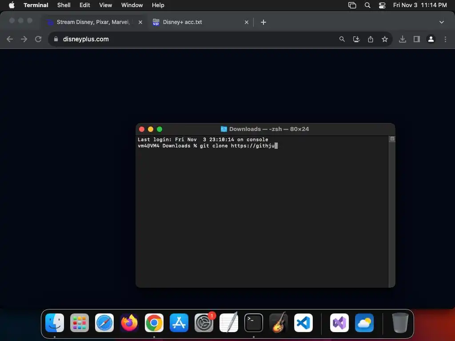Screen dimensions: 455x341
Task: Open System Settings from the Dock
Action: [204, 323]
